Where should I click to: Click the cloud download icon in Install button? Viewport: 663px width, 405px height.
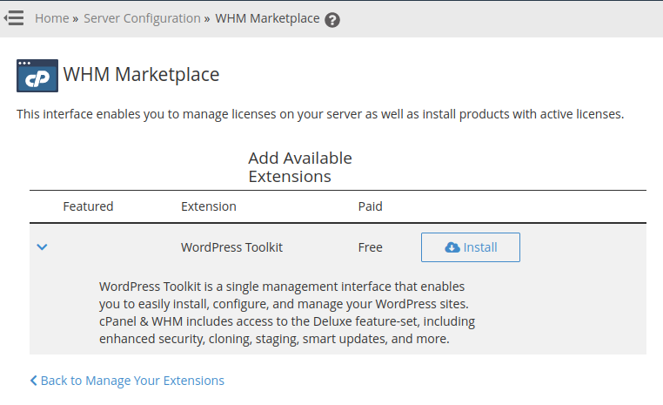(x=452, y=247)
